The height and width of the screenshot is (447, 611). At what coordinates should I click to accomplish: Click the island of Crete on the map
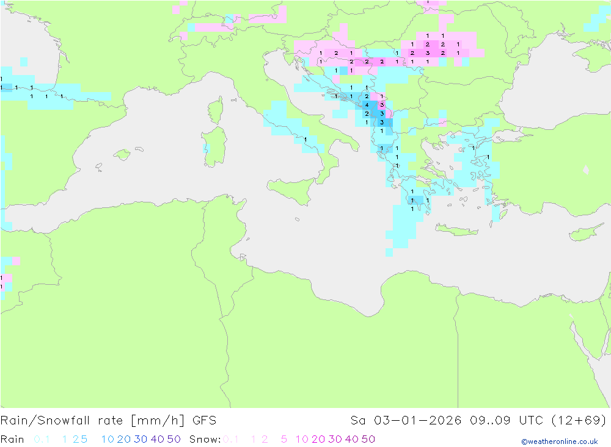[x=456, y=231]
